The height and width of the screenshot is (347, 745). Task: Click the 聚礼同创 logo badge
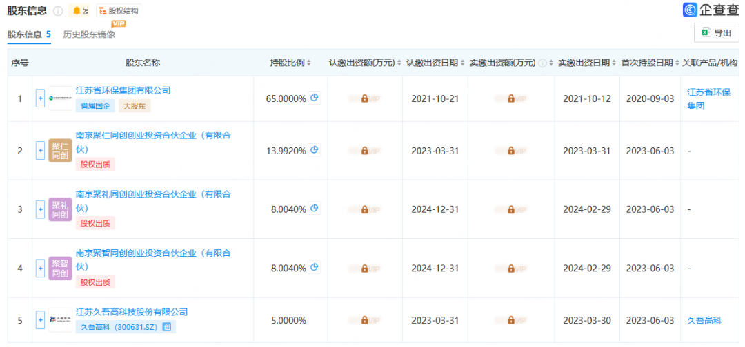click(x=60, y=209)
